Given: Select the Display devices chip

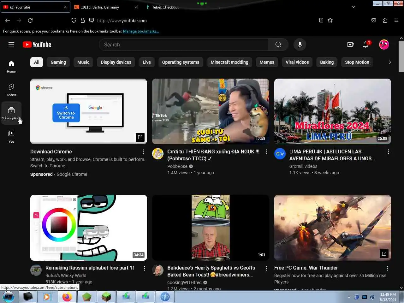Looking at the screenshot, I should tap(116, 62).
